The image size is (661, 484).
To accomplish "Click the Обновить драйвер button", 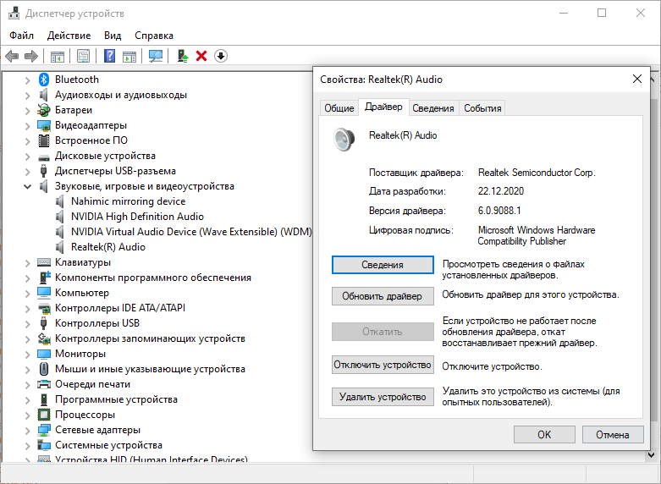I will pyautogui.click(x=383, y=296).
